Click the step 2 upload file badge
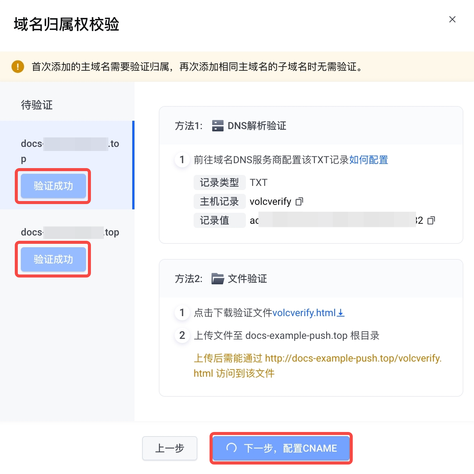Screen dimensions: 474x474 (182, 335)
